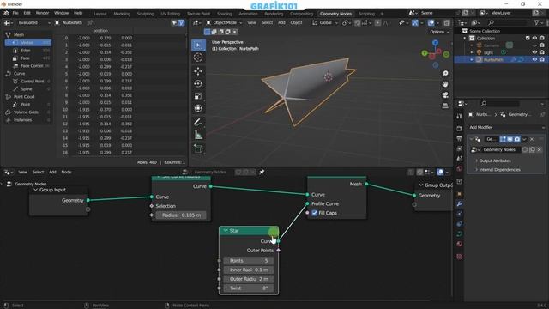Hide the Light in viewport

tap(534, 52)
